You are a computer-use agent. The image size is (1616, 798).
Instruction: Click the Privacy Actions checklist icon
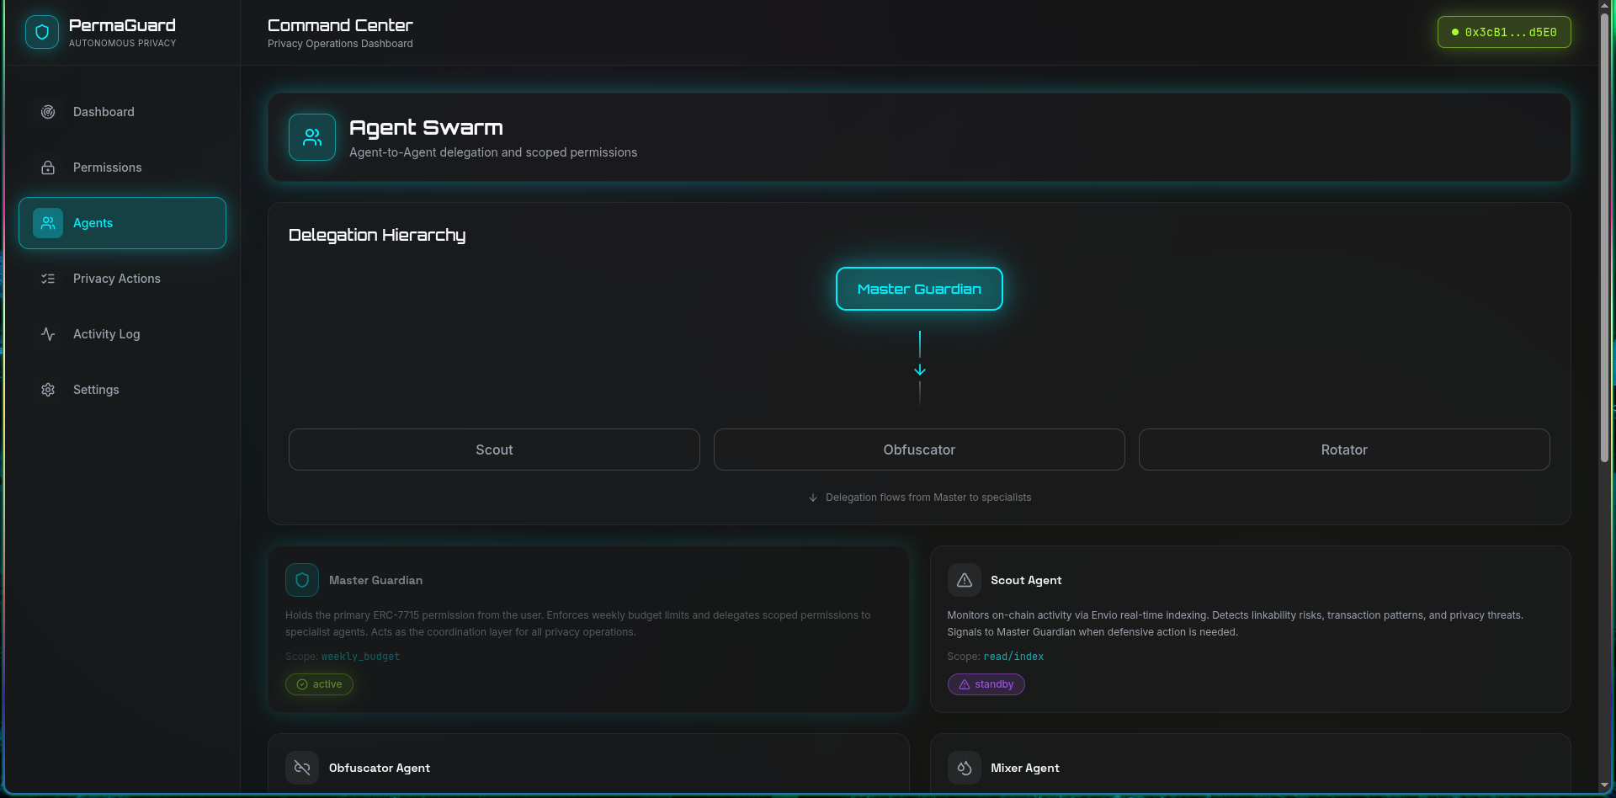pyautogui.click(x=48, y=279)
